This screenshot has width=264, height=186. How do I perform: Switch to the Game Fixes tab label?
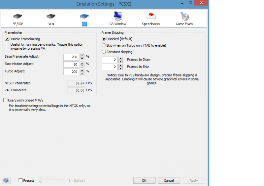pos(184,24)
